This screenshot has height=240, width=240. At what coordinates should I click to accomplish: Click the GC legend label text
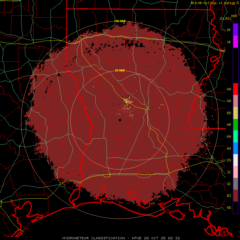click(229, 184)
